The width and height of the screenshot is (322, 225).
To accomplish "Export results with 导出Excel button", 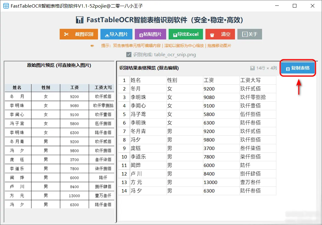I will (186, 34).
